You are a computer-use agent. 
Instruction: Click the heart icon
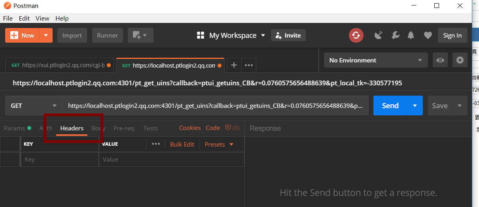click(428, 36)
